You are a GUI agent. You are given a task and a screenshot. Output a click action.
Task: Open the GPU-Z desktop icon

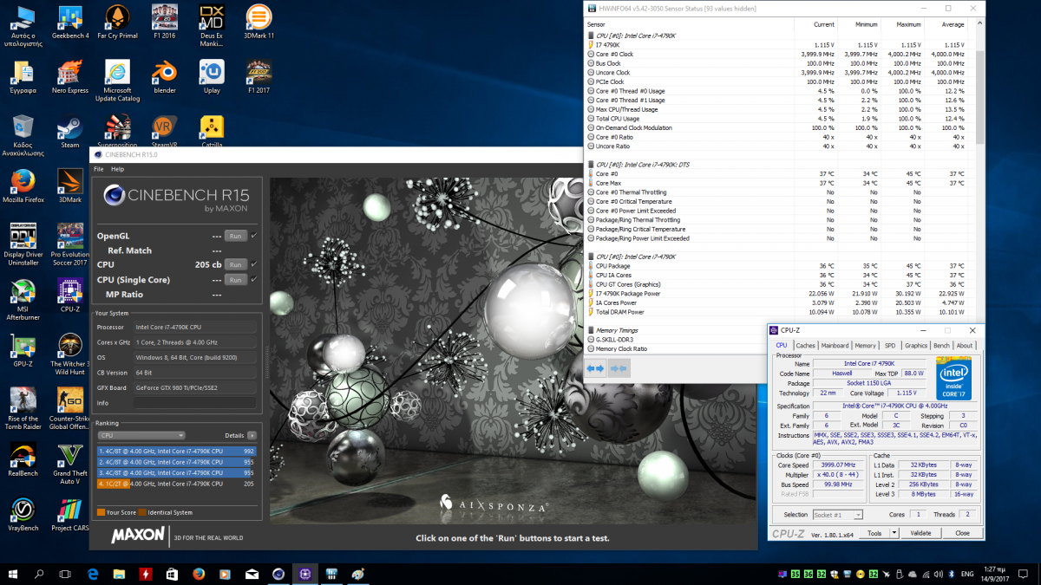pos(23,350)
